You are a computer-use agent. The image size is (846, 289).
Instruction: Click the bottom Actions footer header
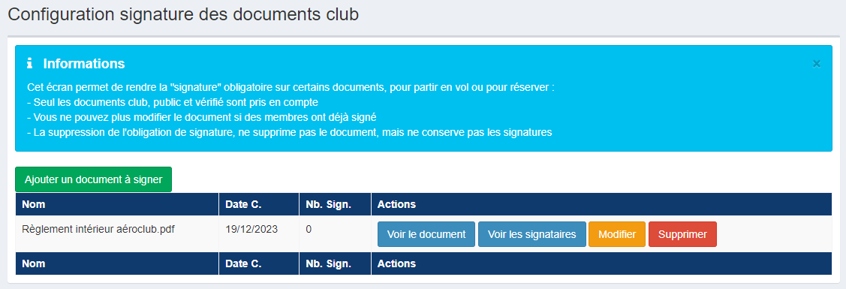[601, 263]
